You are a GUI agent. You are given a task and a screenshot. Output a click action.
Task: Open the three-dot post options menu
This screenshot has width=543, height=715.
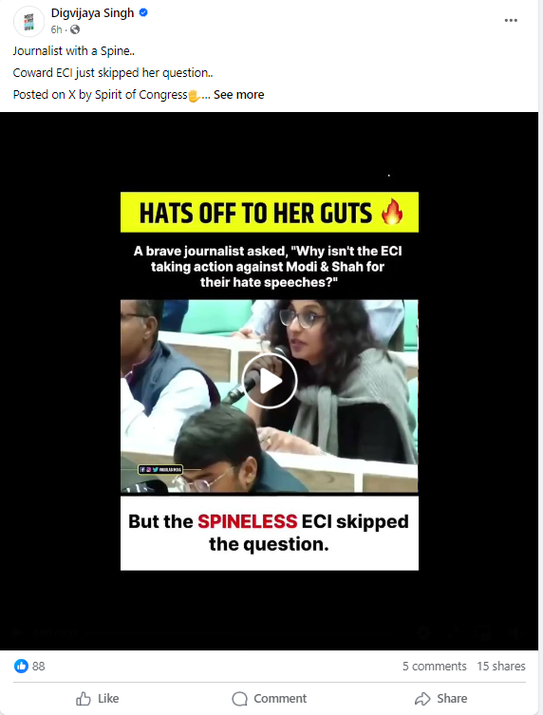(x=511, y=21)
